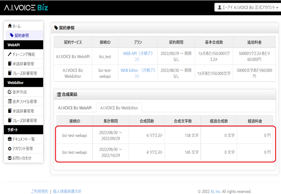281x194 pixels.
Task: Open the ご利用規約 footer link
Action: pos(40,191)
